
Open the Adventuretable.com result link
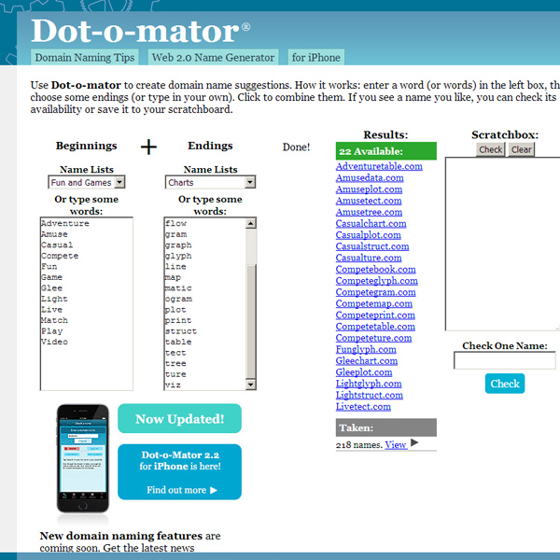(379, 166)
